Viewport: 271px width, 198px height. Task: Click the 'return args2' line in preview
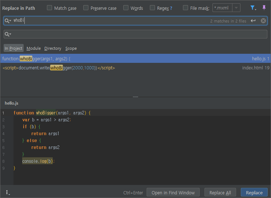coord(45,147)
